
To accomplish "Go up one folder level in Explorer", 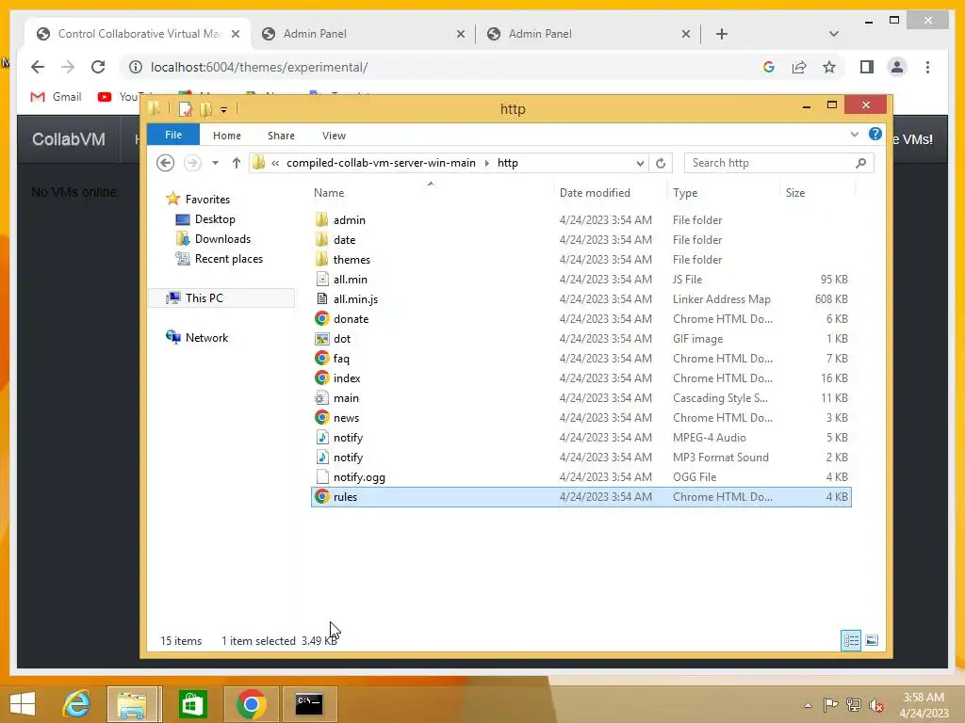I will tap(237, 163).
